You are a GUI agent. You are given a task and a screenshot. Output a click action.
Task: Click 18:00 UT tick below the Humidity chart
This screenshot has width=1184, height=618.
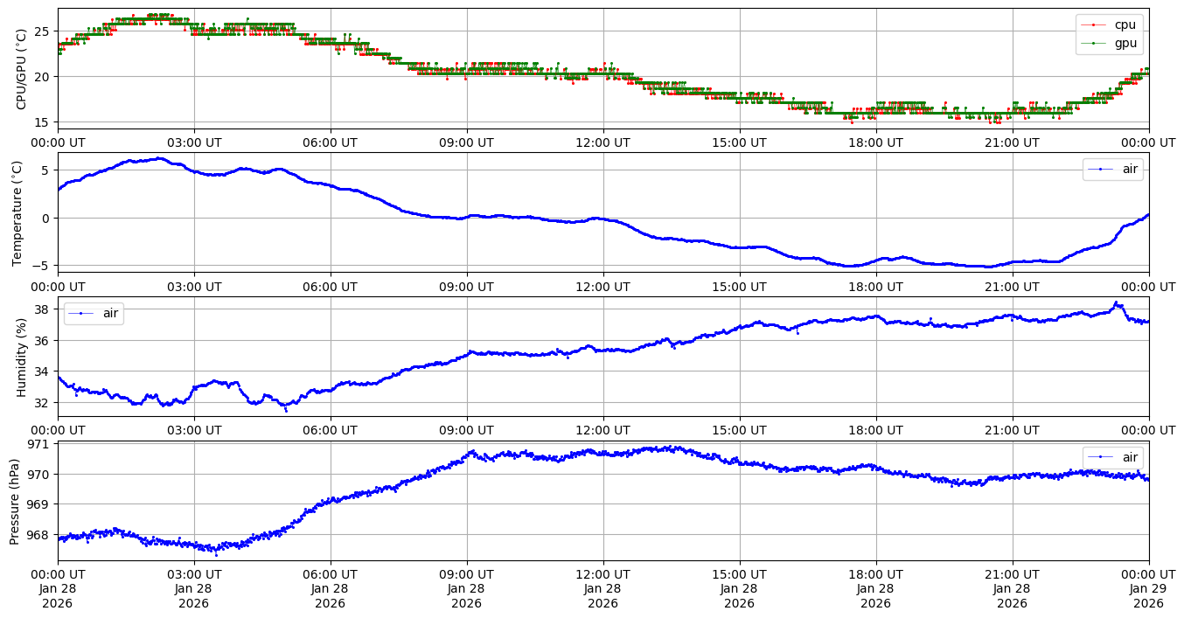click(875, 430)
